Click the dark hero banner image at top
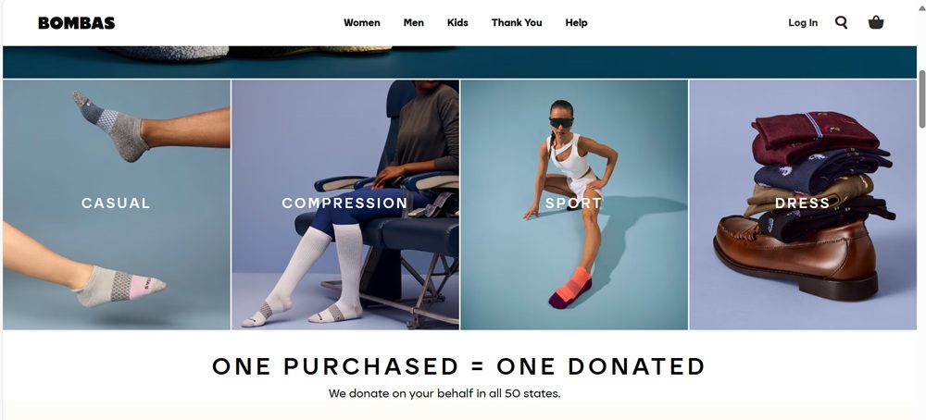926x420 pixels. tap(459, 62)
